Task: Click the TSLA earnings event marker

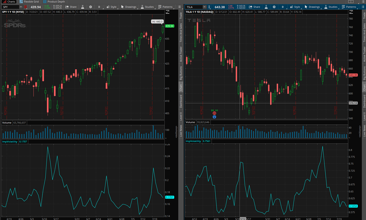Action: [214, 113]
